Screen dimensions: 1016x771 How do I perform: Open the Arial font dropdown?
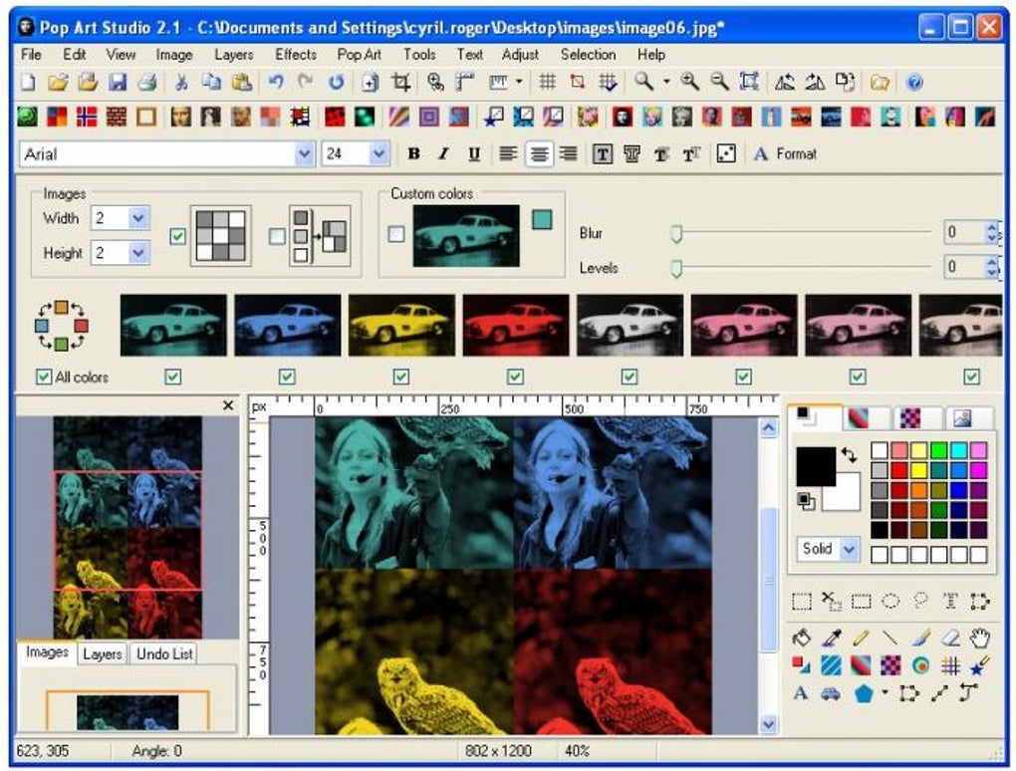(x=304, y=154)
